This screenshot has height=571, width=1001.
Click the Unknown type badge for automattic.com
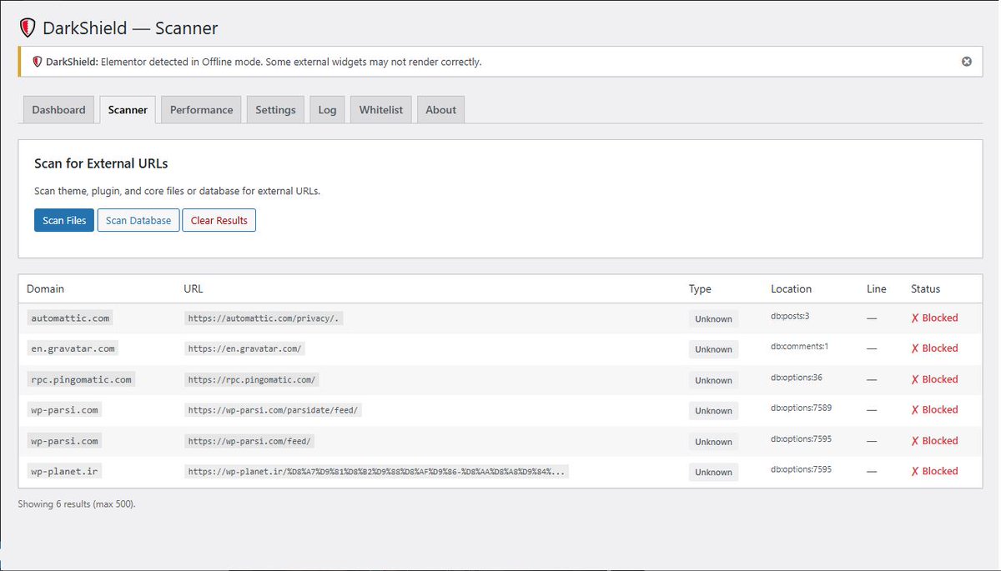tap(713, 318)
